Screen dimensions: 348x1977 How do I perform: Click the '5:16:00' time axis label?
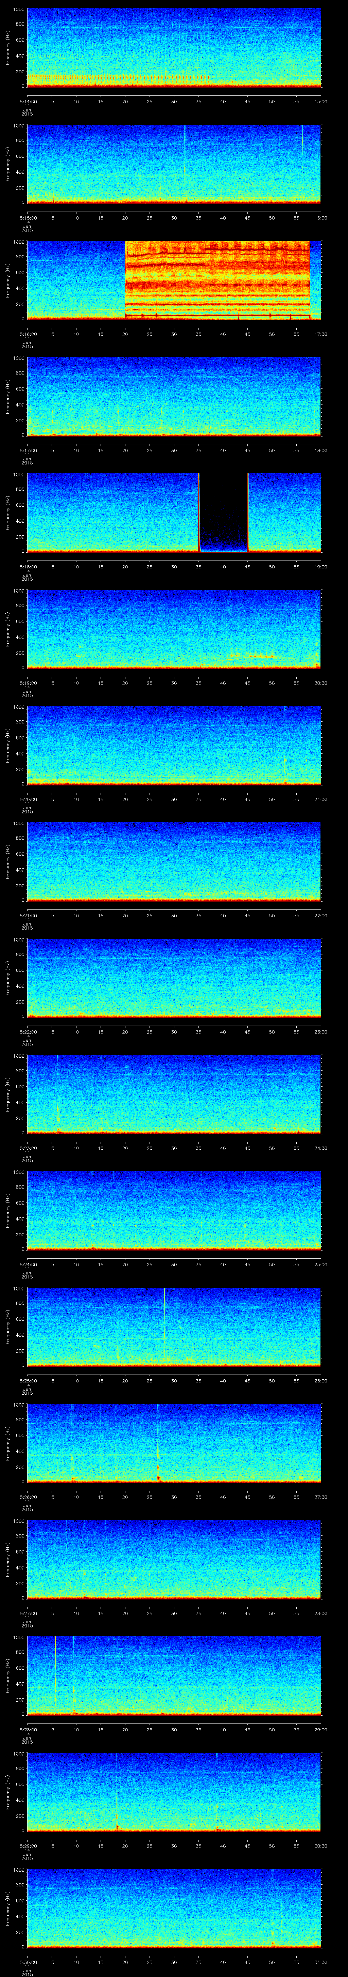[x=27, y=335]
